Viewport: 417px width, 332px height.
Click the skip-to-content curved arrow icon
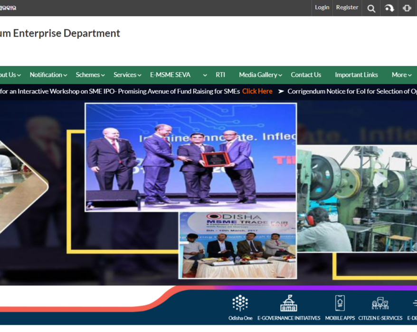pyautogui.click(x=389, y=8)
